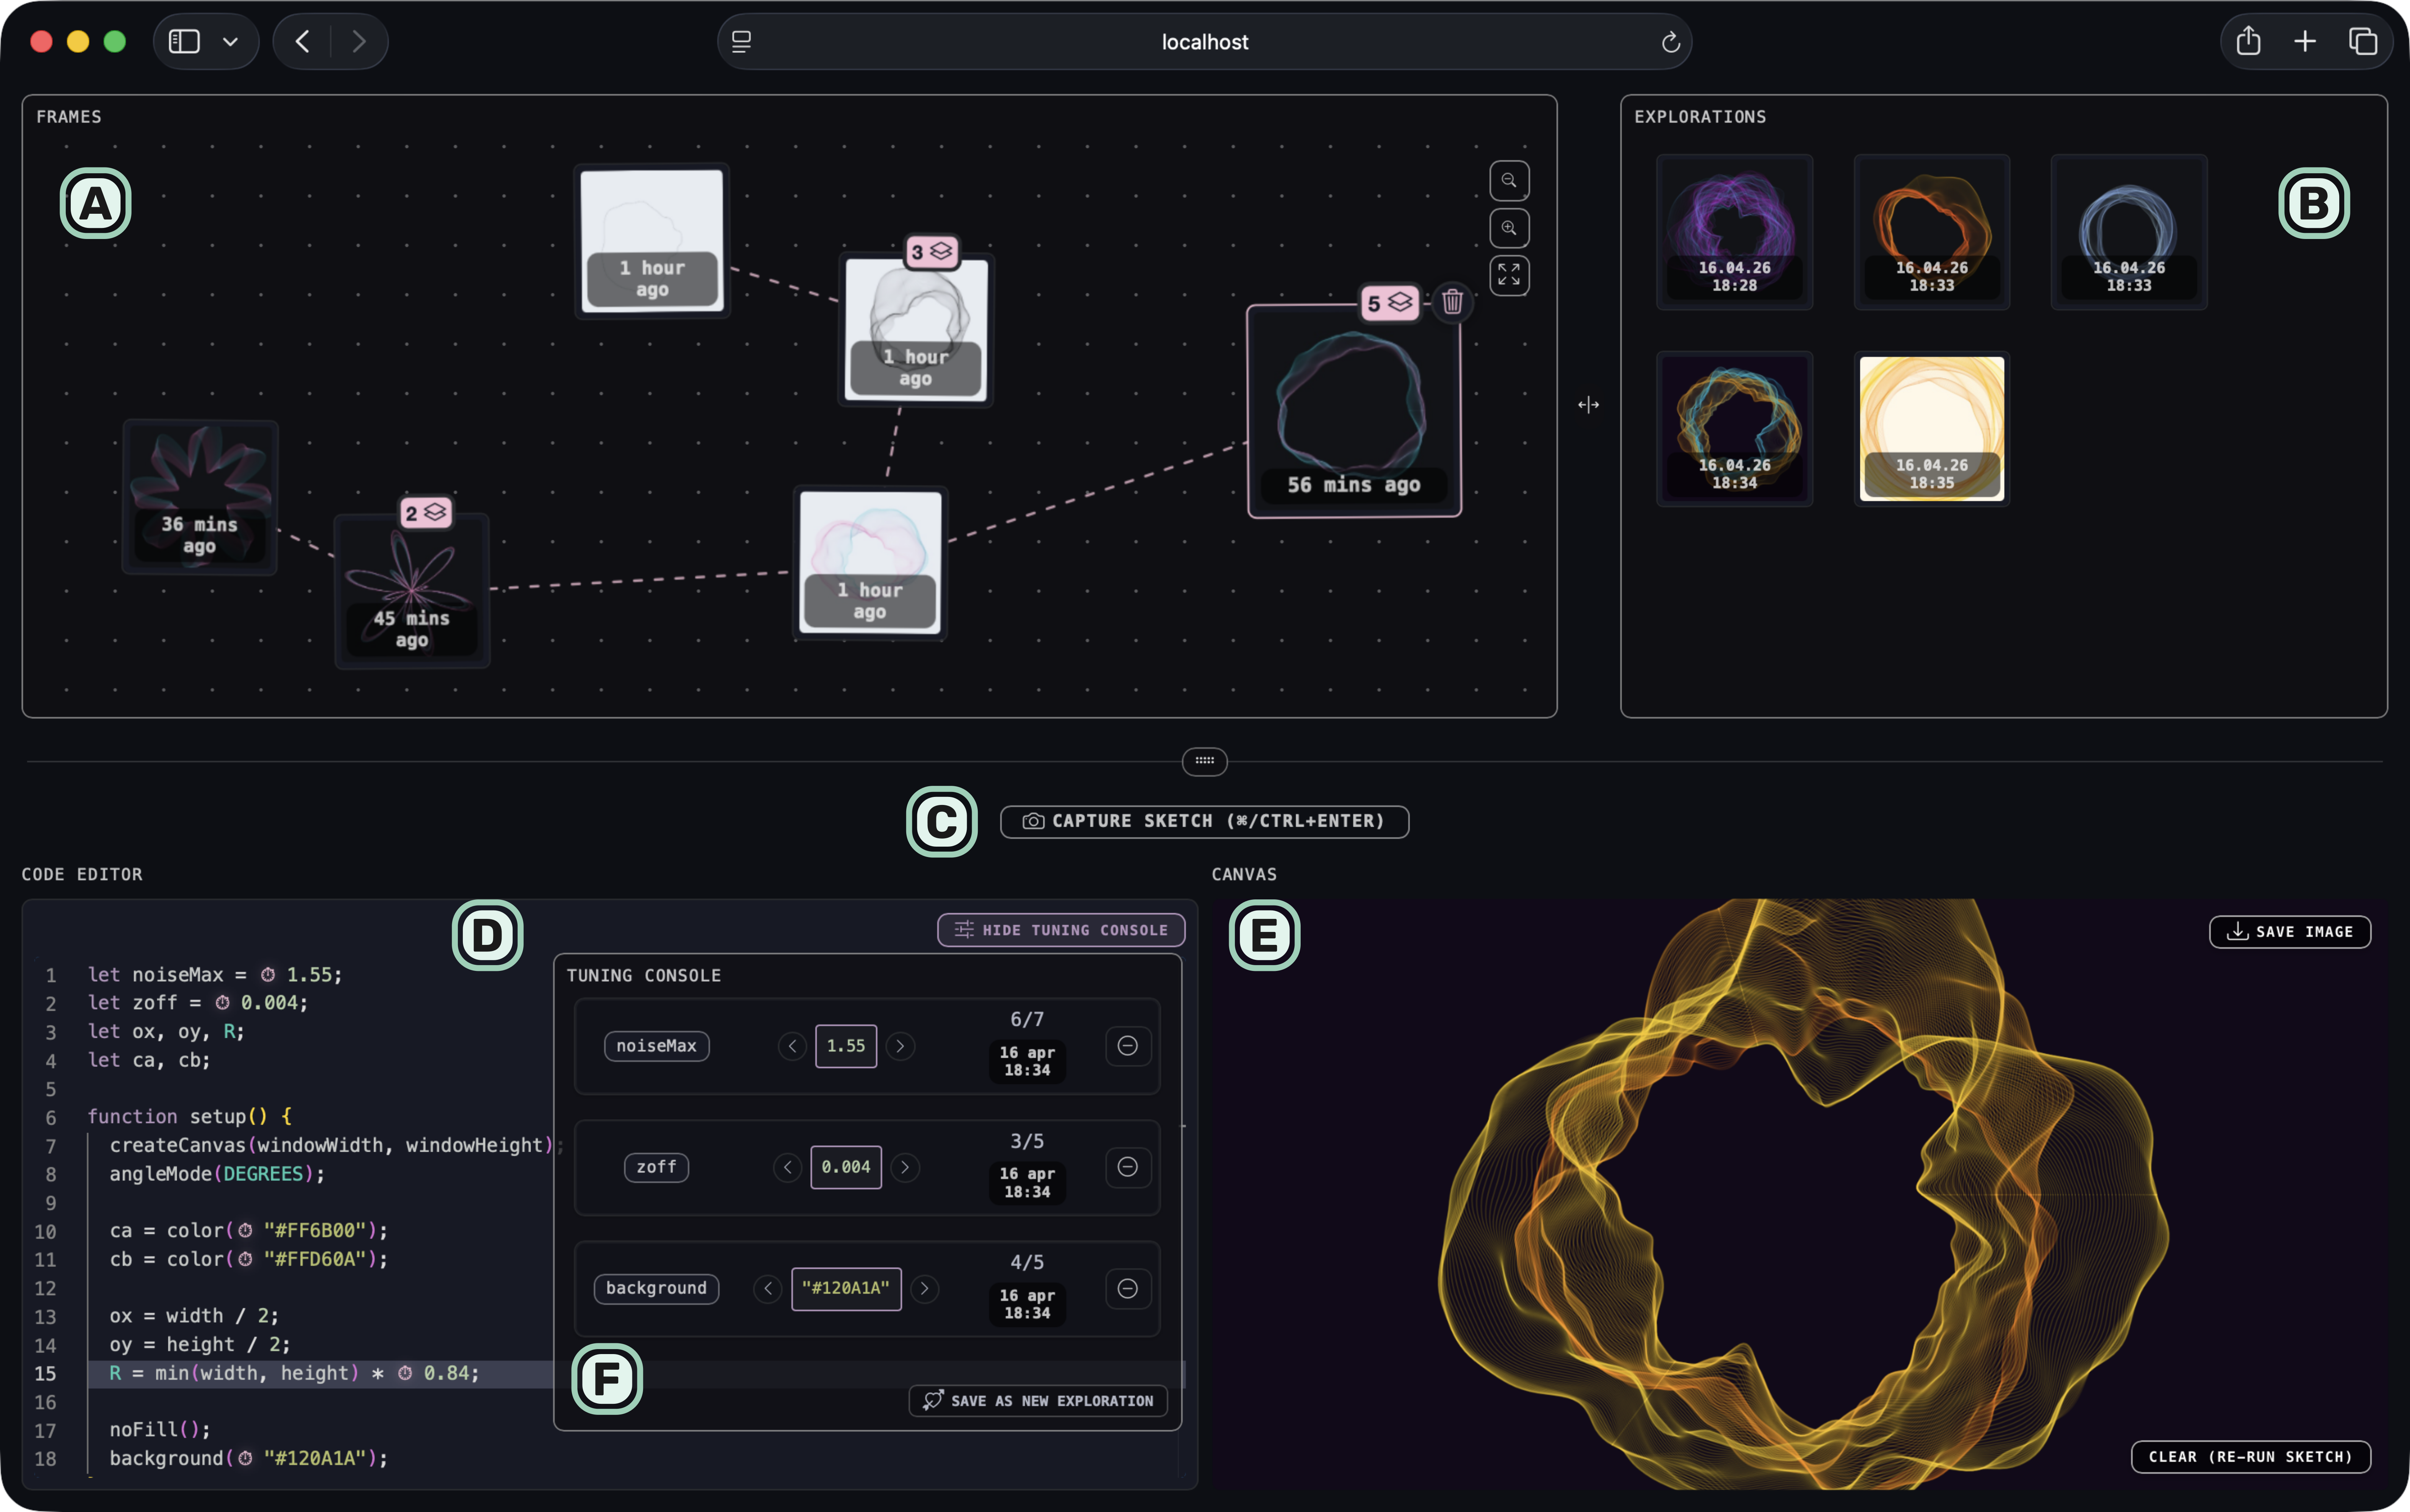2410x1512 pixels.
Task: Click tuning marker beside zoff 0.004 in code
Action: pos(222,1003)
